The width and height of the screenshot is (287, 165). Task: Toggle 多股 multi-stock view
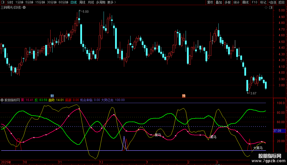[x=228, y=3]
